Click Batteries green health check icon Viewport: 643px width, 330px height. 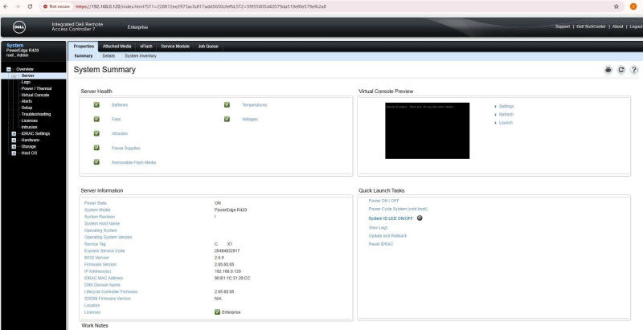click(x=96, y=105)
